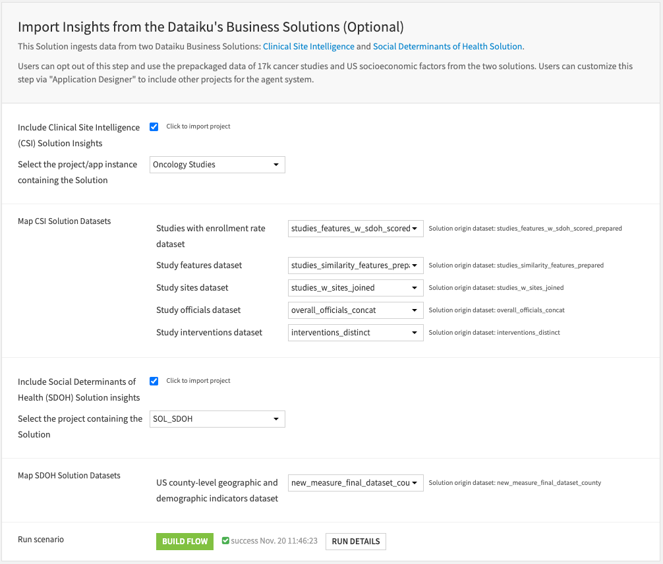This screenshot has height=564, width=663.
Task: Click the success Nov. 20 timestamp text
Action: (x=274, y=542)
